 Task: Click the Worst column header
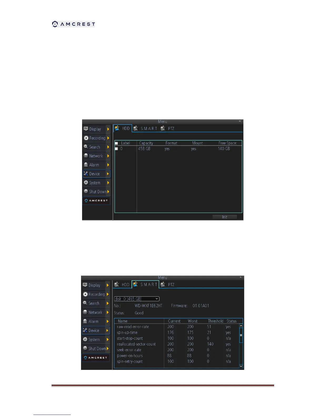[193, 321]
